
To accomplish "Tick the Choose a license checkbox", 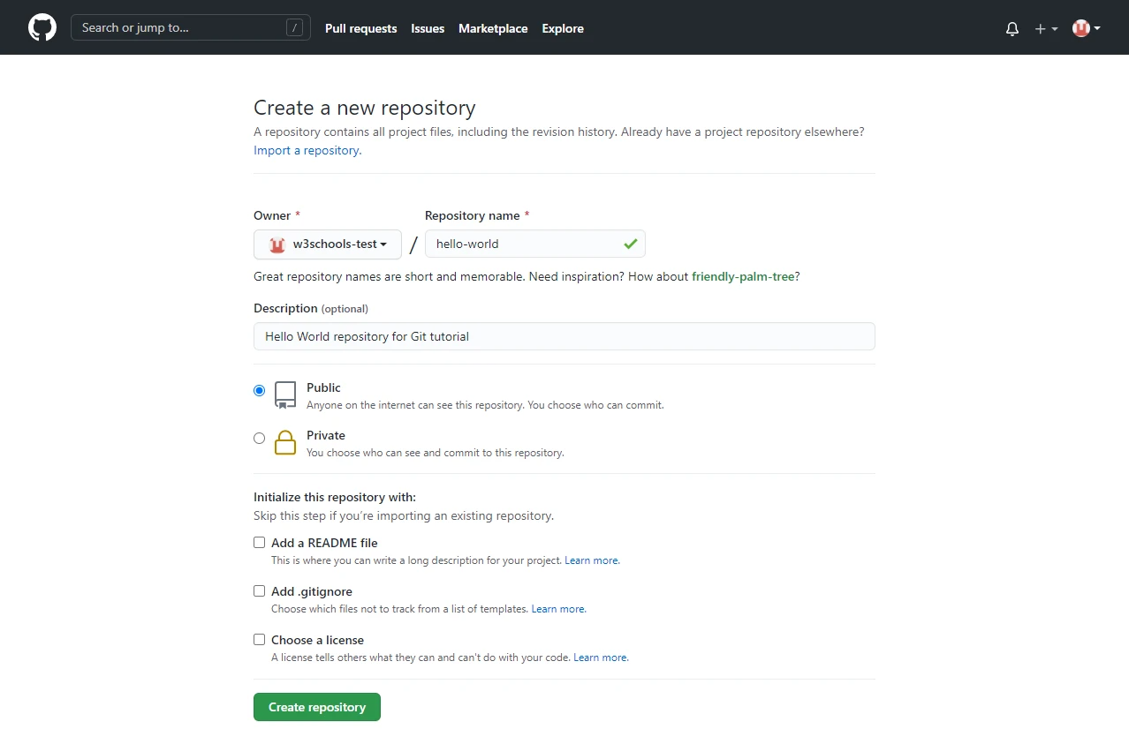I will [259, 640].
